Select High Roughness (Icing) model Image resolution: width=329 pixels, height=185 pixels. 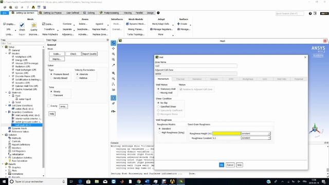point(160,133)
